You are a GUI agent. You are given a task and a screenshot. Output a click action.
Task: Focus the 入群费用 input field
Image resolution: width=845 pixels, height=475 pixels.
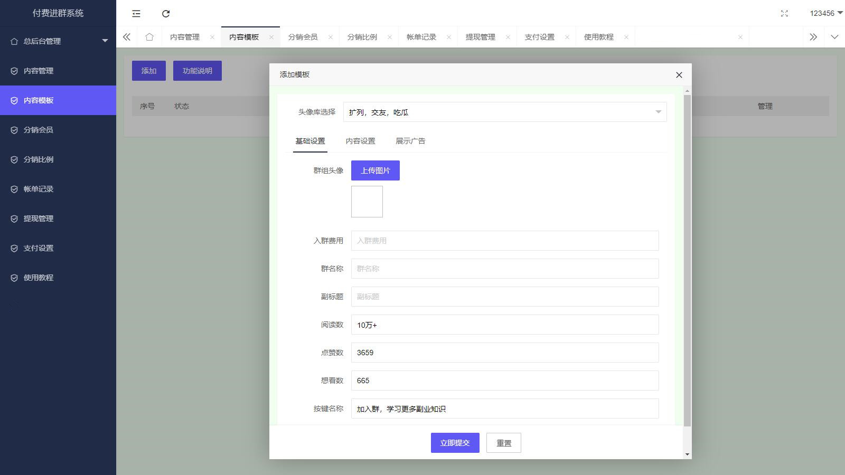pyautogui.click(x=505, y=241)
